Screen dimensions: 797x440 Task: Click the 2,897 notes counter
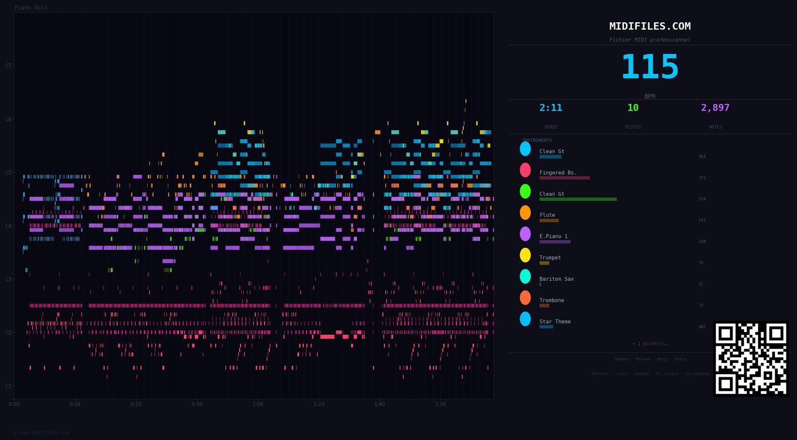[x=715, y=108]
